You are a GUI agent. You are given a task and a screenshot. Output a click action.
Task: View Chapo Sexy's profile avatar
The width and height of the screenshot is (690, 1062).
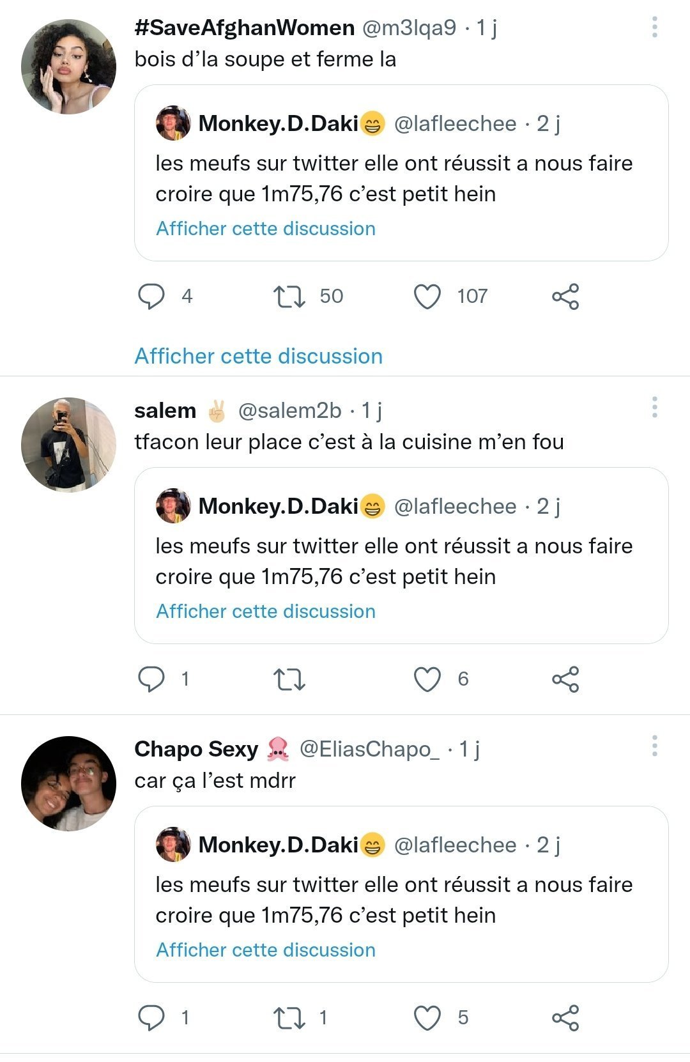(68, 783)
